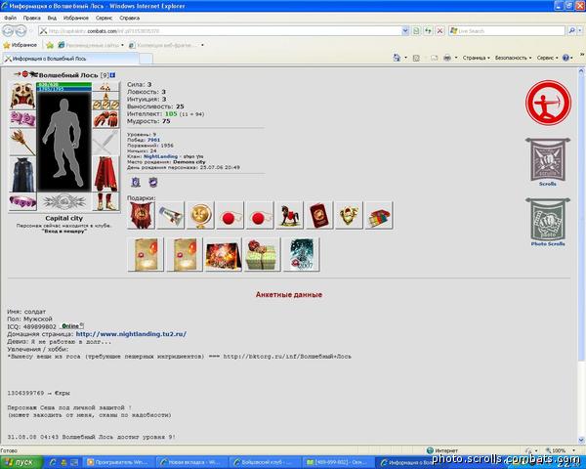Open the Справка menu
The height and width of the screenshot is (469, 586).
point(129,18)
